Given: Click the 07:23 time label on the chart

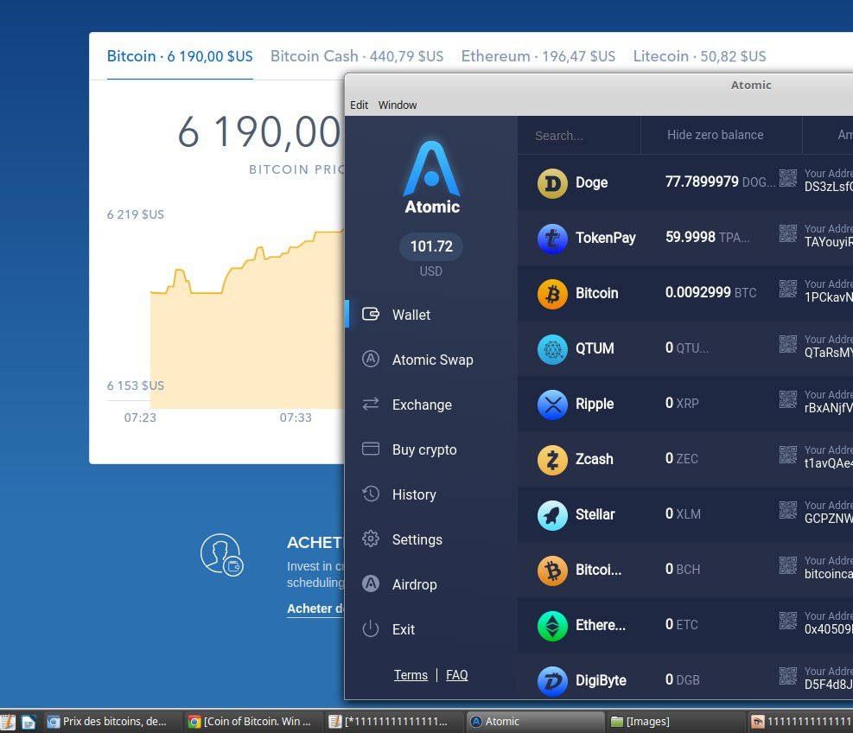Looking at the screenshot, I should click(x=140, y=417).
